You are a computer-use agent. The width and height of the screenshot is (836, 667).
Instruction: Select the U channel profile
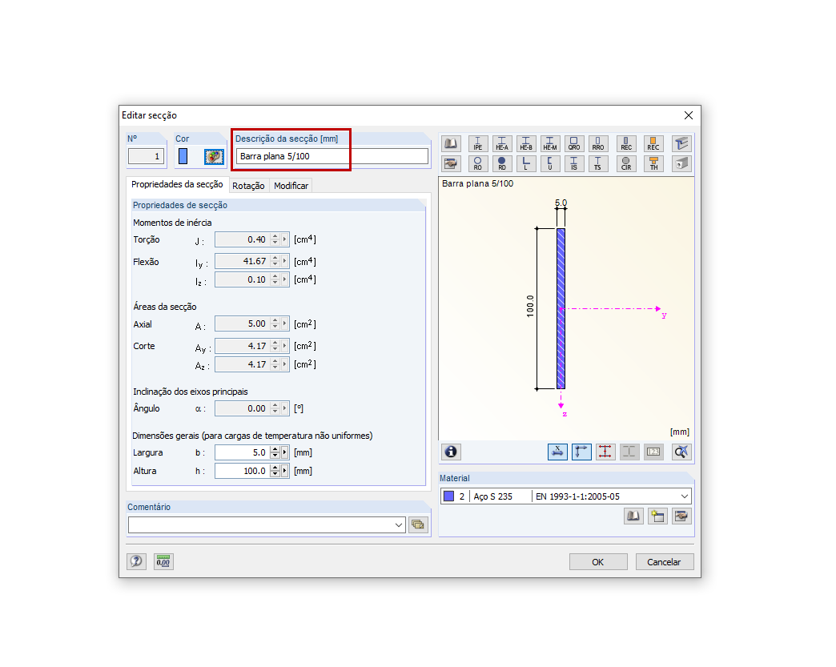[549, 163]
